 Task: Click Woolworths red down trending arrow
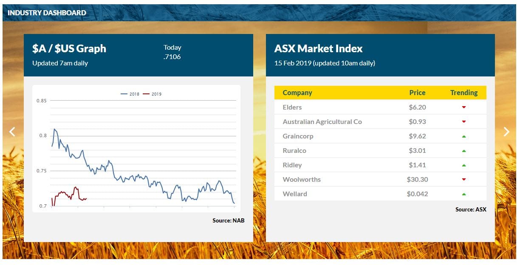coord(464,180)
